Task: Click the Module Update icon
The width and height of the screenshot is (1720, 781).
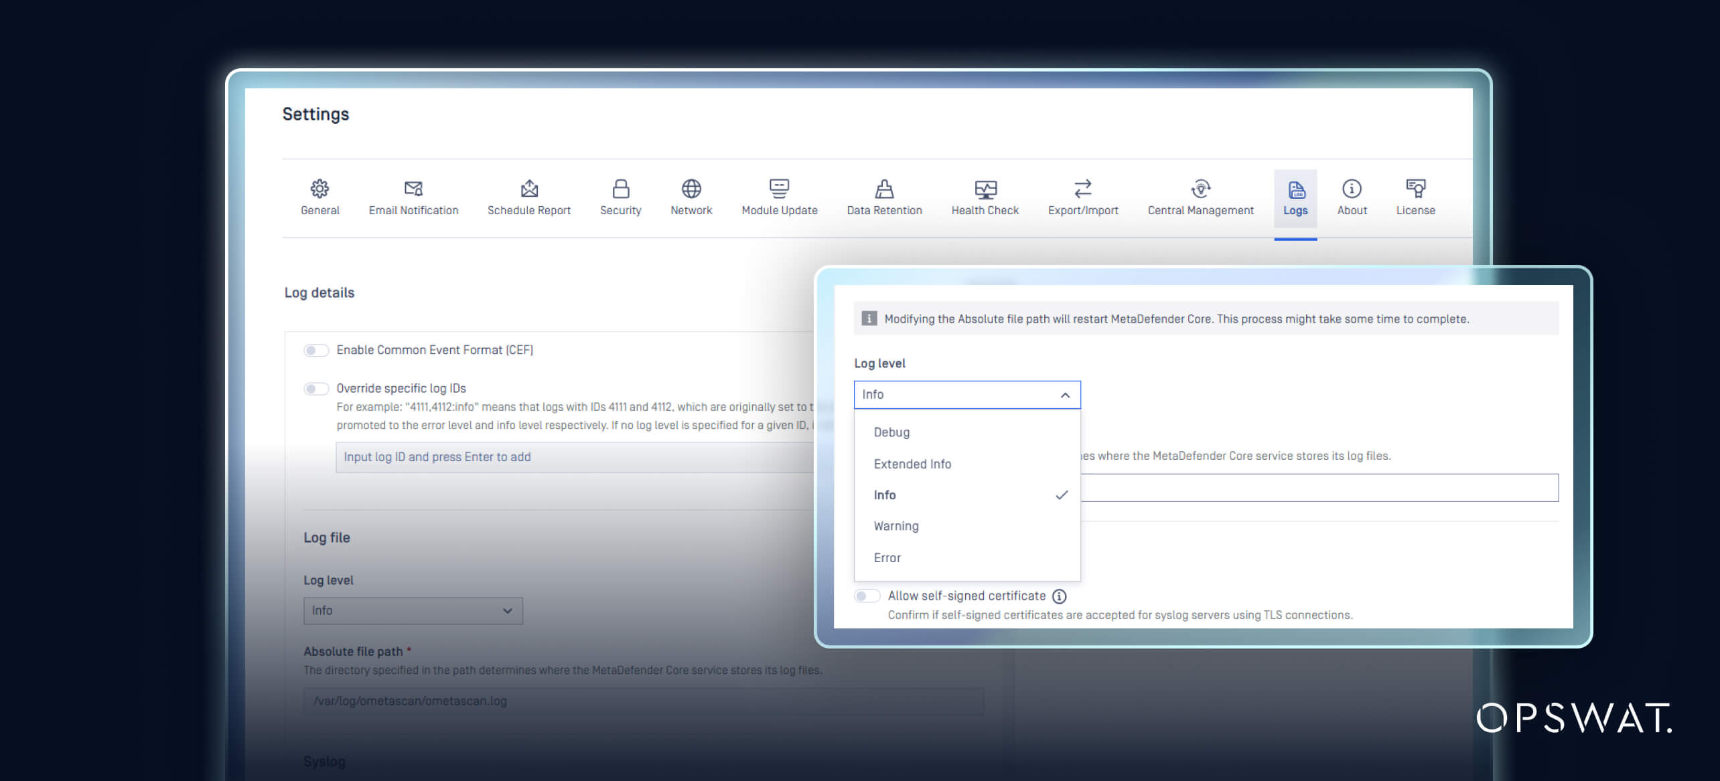Action: pyautogui.click(x=779, y=196)
